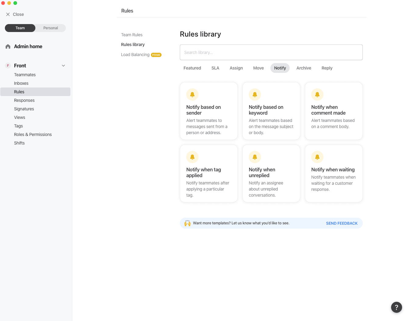Click 'Notify an assignee about unreplied conversations' text
Viewport: 410px width, 321px height.
pyautogui.click(x=266, y=189)
